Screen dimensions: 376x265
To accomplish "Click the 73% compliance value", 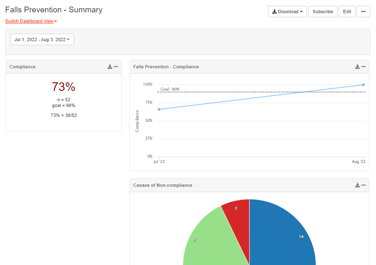I will (x=64, y=87).
